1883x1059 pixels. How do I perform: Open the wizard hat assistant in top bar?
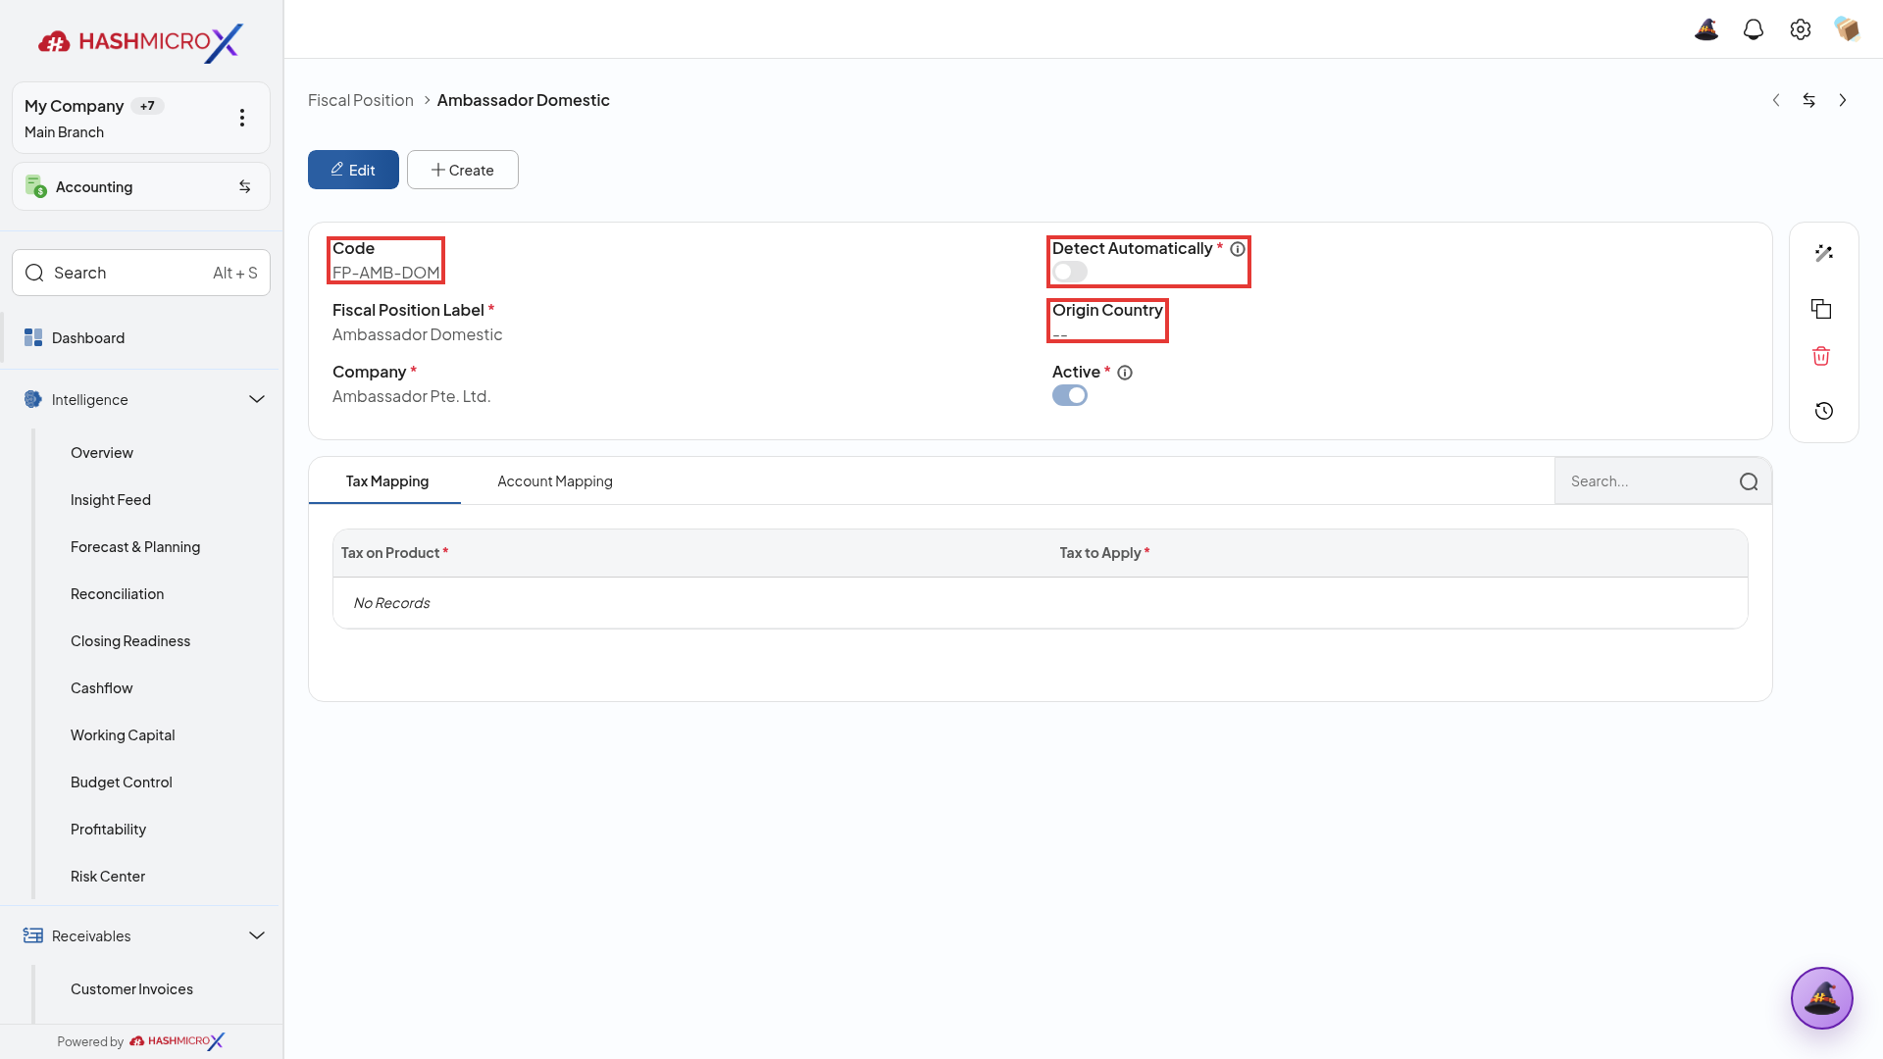(x=1706, y=29)
